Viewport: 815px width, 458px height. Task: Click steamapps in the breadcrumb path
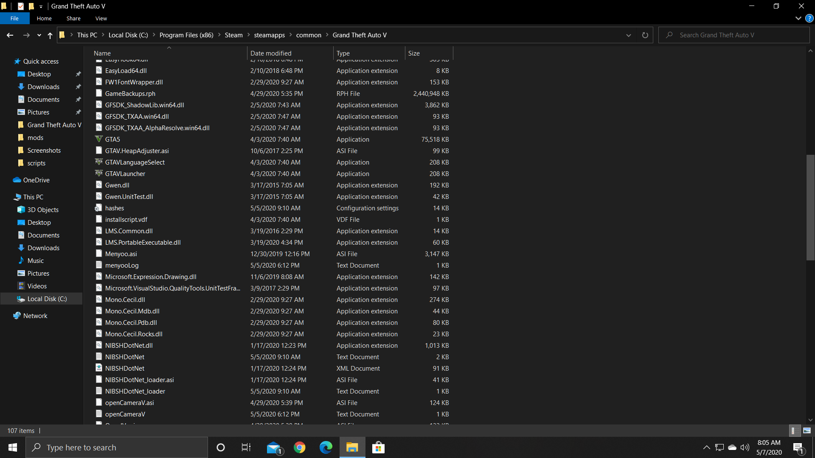coord(269,35)
